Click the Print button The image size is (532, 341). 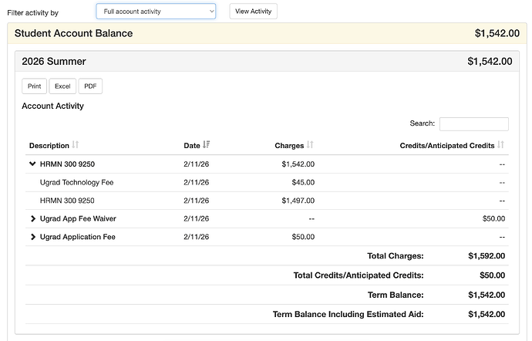pos(35,86)
